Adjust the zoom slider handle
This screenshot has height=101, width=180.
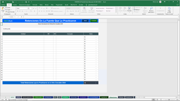[x=169, y=100]
